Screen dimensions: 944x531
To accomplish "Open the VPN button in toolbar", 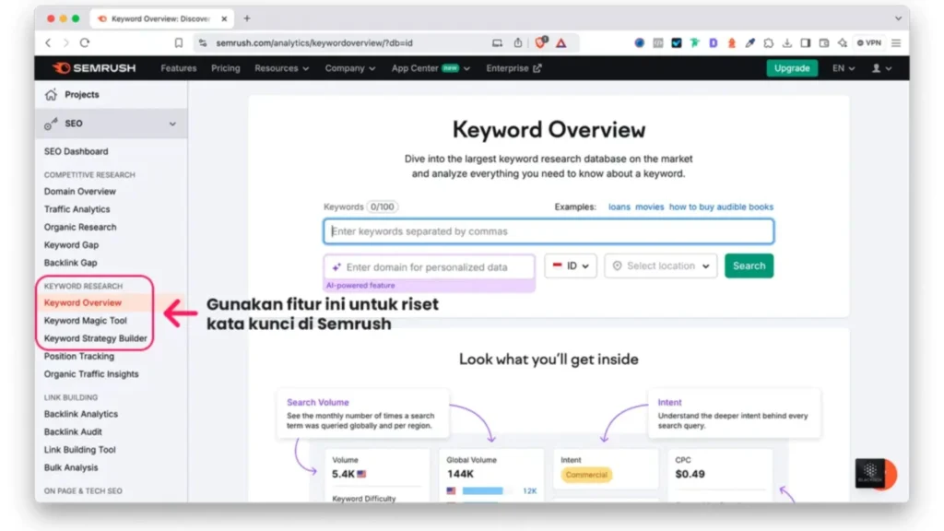I will [868, 42].
